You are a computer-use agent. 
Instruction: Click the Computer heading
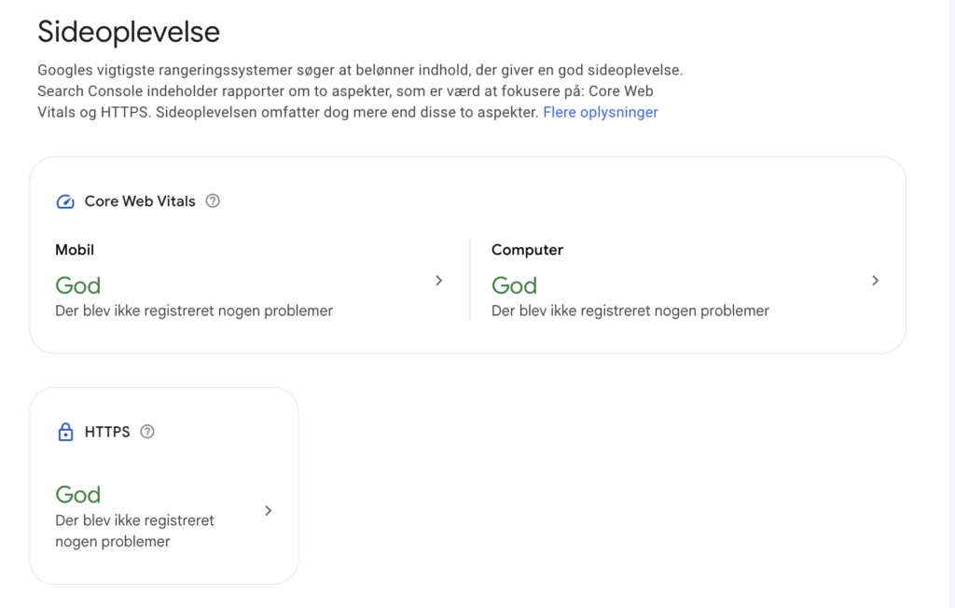pyautogui.click(x=527, y=250)
